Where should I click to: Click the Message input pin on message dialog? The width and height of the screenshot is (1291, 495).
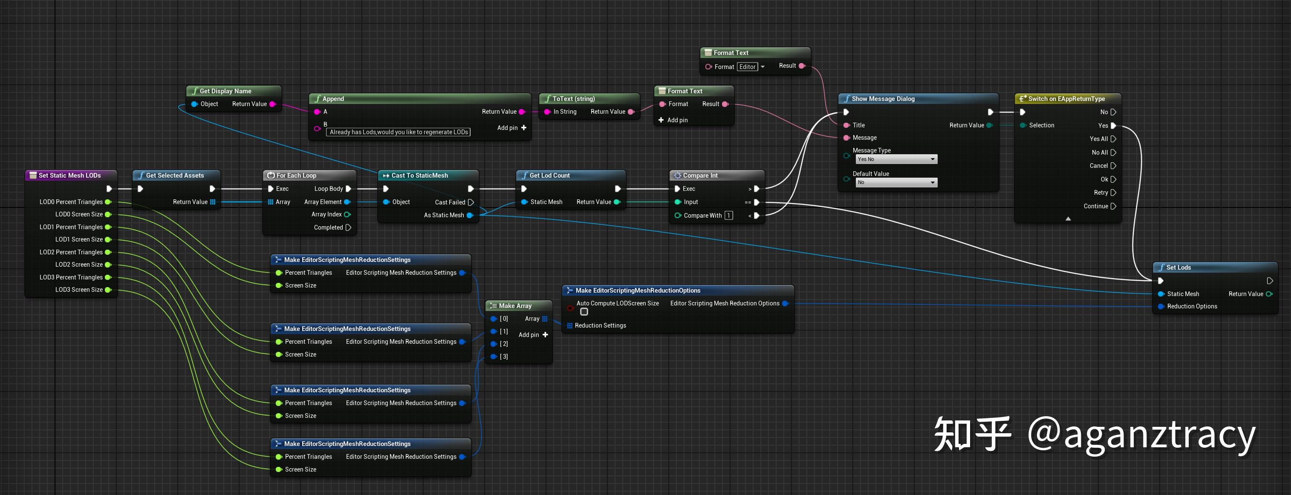[847, 138]
